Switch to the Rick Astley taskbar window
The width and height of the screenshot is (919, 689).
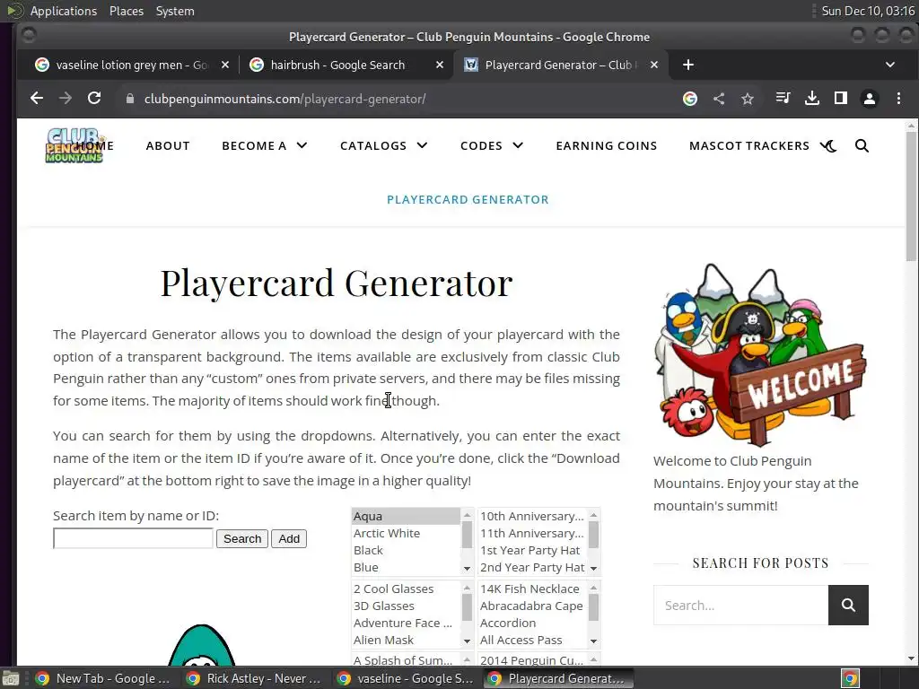pos(254,678)
